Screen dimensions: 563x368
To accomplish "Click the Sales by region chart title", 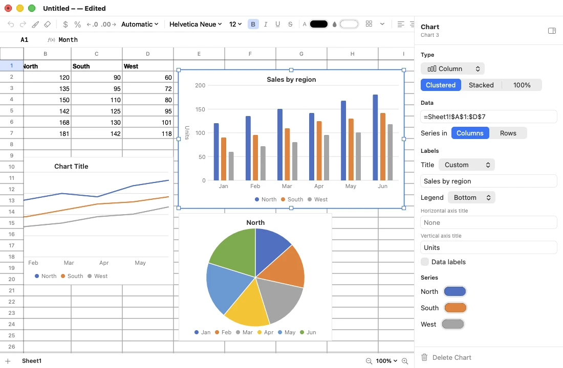I will (x=291, y=80).
